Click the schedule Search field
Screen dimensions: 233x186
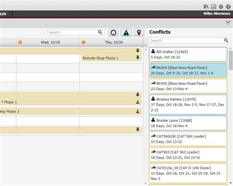tap(76, 32)
